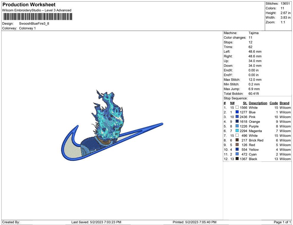Click the design name 'SwooshBlueFire3_8'
The width and height of the screenshot is (293, 225).
(x=34, y=24)
